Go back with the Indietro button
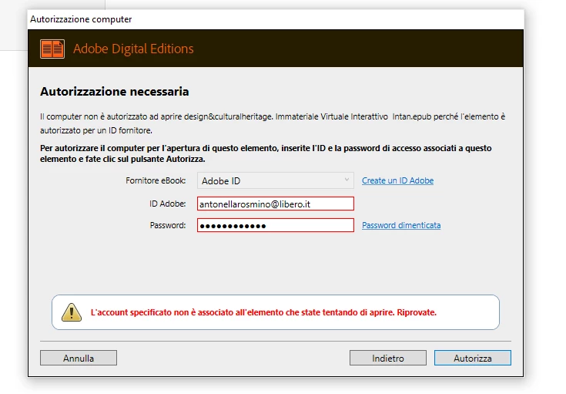The height and width of the screenshot is (394, 566). [388, 358]
